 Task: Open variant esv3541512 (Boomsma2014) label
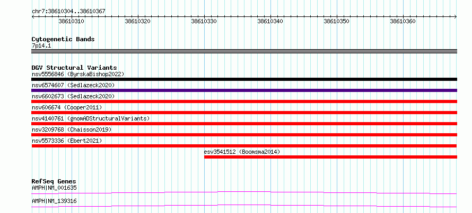pyautogui.click(x=242, y=152)
